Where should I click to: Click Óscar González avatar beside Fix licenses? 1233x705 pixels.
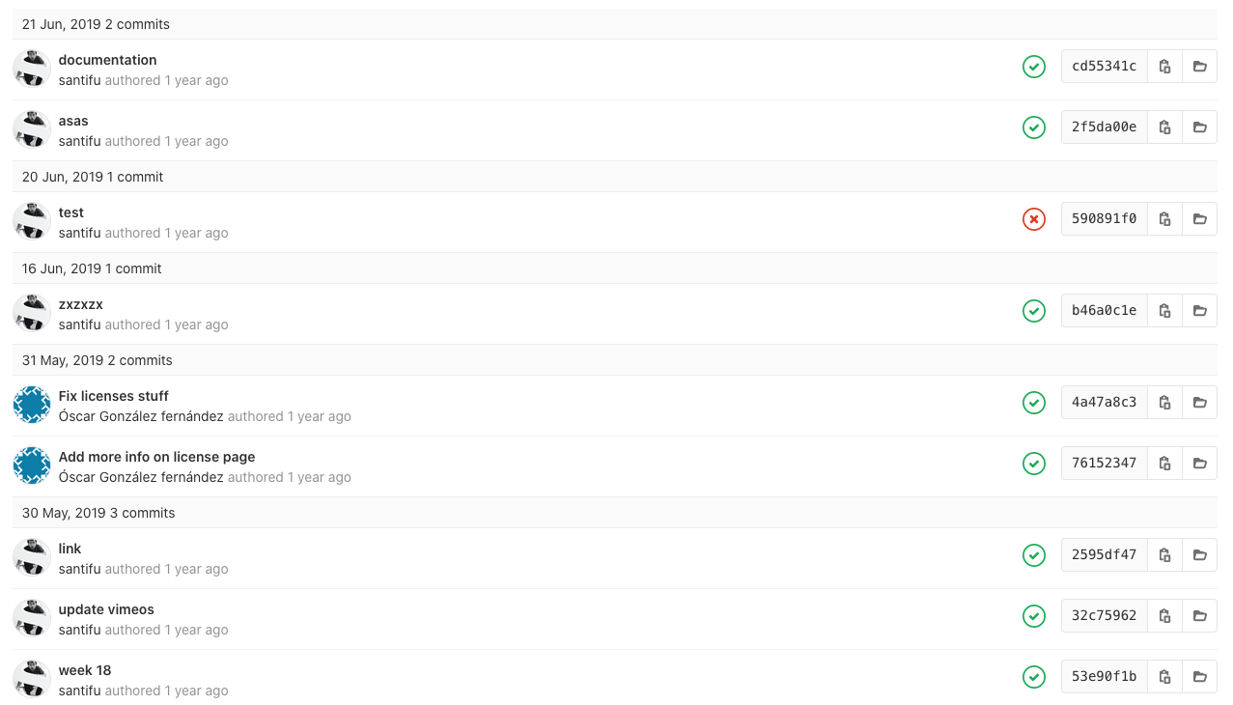click(32, 405)
